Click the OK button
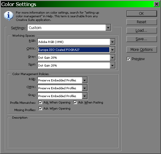Image resolution: width=161 pixels, height=154 pixels. 142,14
